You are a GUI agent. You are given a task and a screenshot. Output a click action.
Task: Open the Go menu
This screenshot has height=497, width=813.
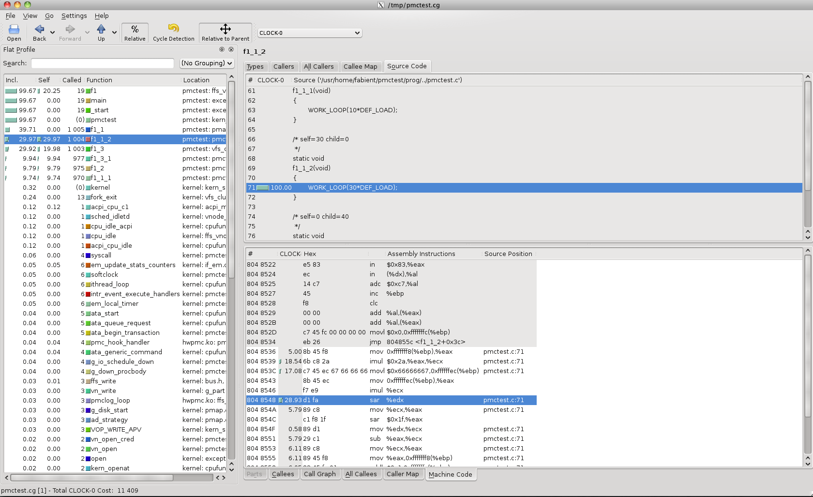[x=49, y=16]
